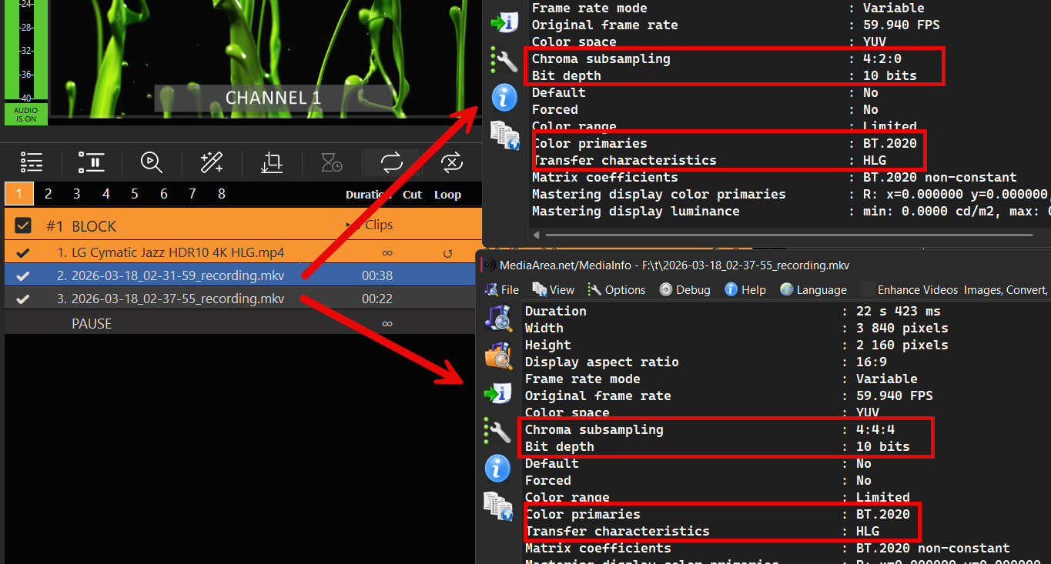Click the open file icon in lower MediaInfo
Screen dimensions: 1051x564
click(x=497, y=317)
